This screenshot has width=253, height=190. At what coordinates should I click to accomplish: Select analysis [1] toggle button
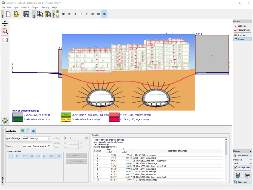[x=33, y=131]
